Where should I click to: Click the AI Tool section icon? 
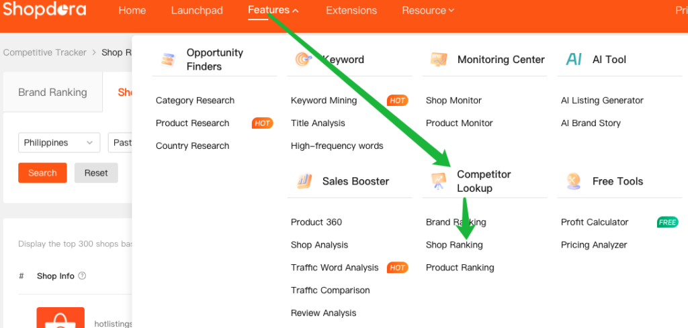click(x=574, y=60)
